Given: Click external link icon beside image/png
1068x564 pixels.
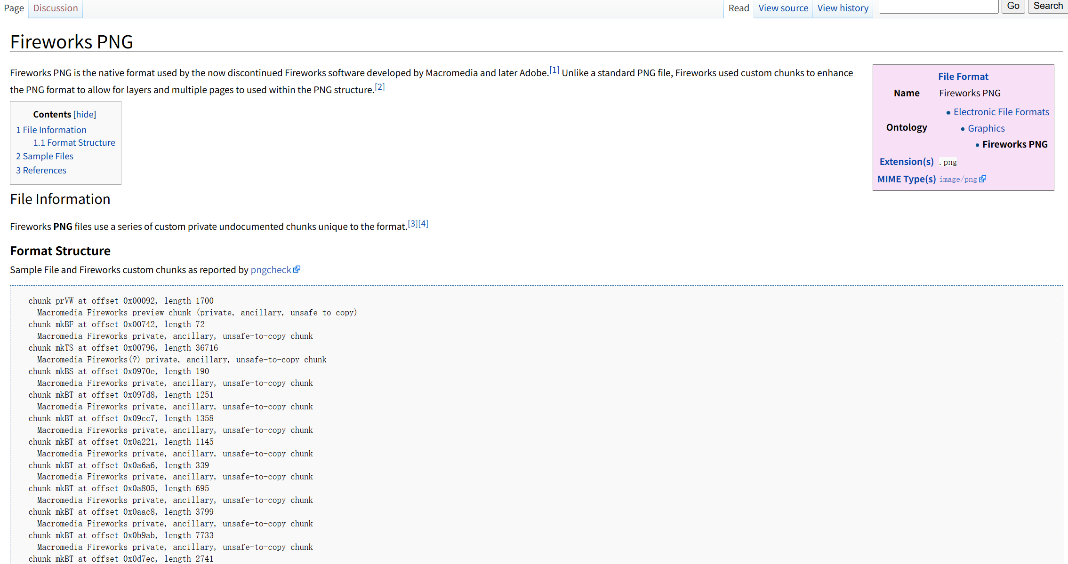Looking at the screenshot, I should tap(982, 179).
